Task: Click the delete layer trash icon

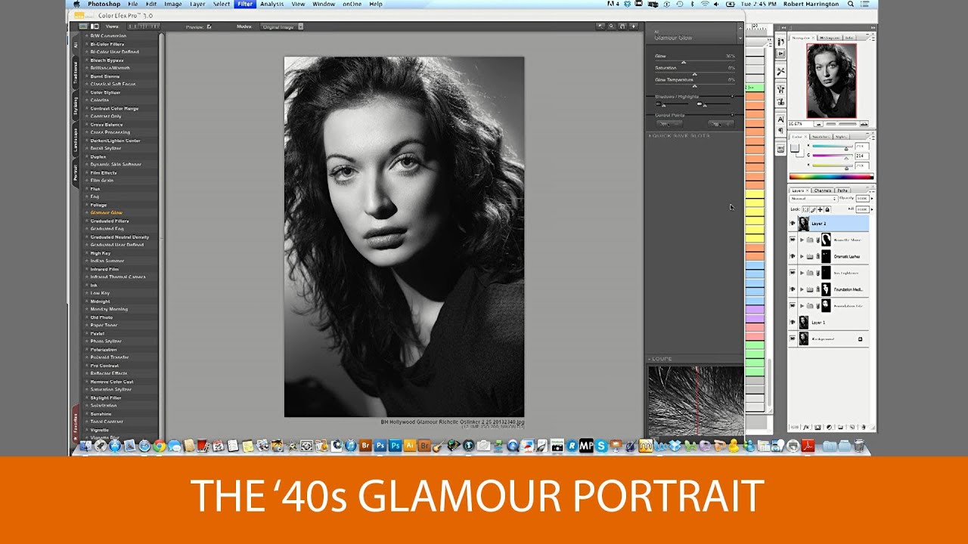Action: coord(862,427)
